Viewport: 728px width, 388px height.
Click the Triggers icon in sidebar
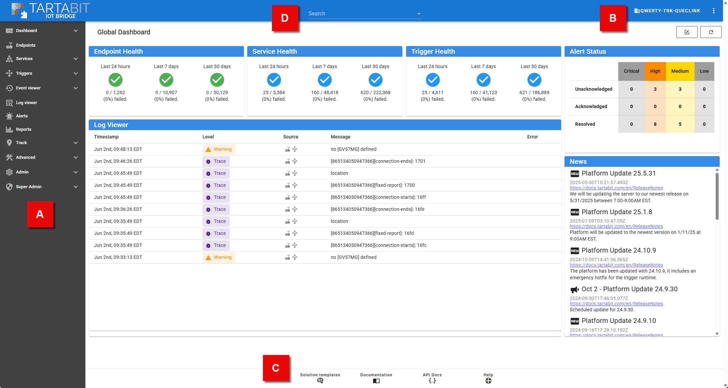click(9, 73)
